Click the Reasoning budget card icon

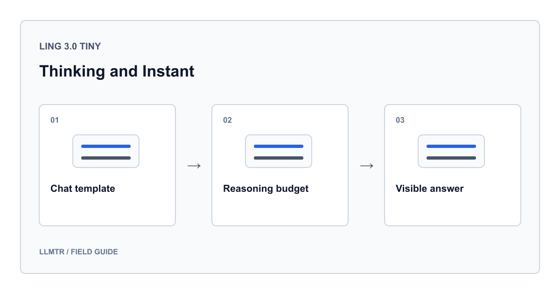279,151
